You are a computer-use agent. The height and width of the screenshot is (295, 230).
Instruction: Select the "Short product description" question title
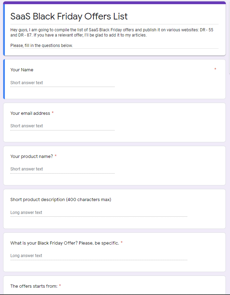point(61,200)
